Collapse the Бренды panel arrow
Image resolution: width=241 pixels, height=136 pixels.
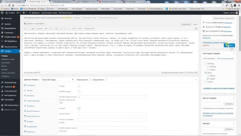click(234, 124)
